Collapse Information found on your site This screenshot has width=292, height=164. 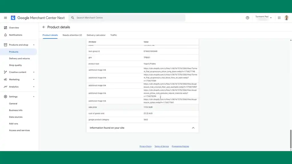click(193, 128)
